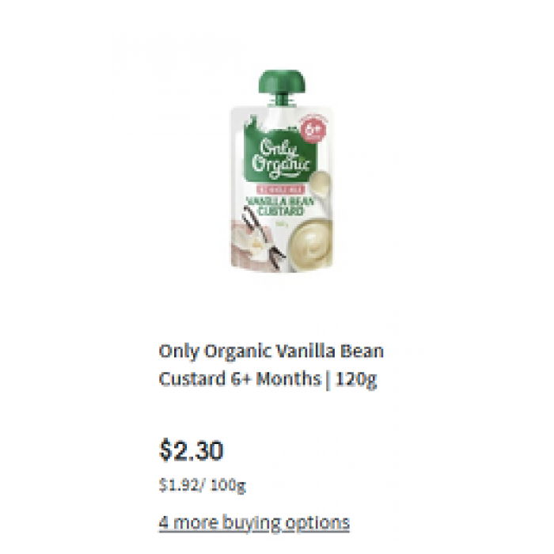554x554 pixels.
Task: Click the pink 6+ badge on the pouch
Action: click(x=313, y=130)
